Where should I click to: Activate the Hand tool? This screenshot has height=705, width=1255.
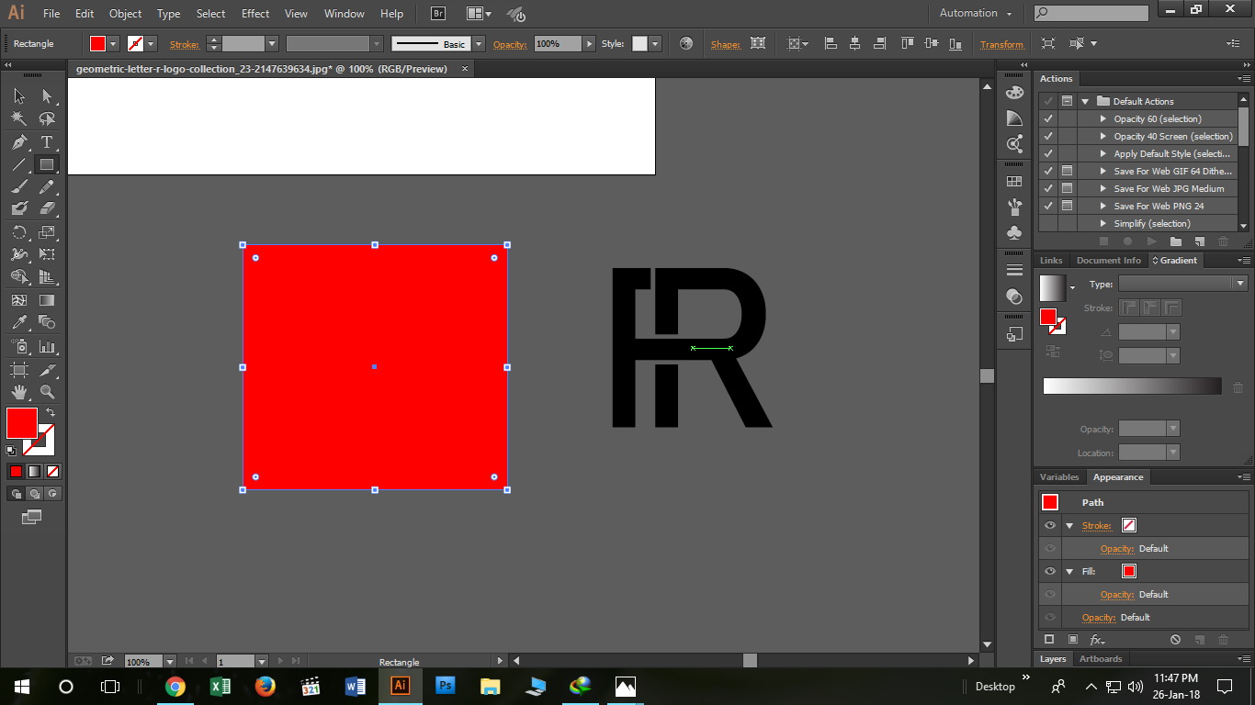pyautogui.click(x=18, y=392)
